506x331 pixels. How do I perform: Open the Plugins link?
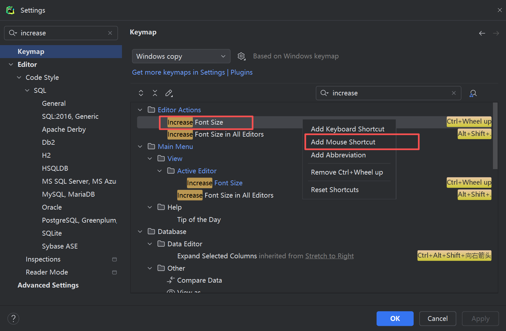[x=242, y=72]
